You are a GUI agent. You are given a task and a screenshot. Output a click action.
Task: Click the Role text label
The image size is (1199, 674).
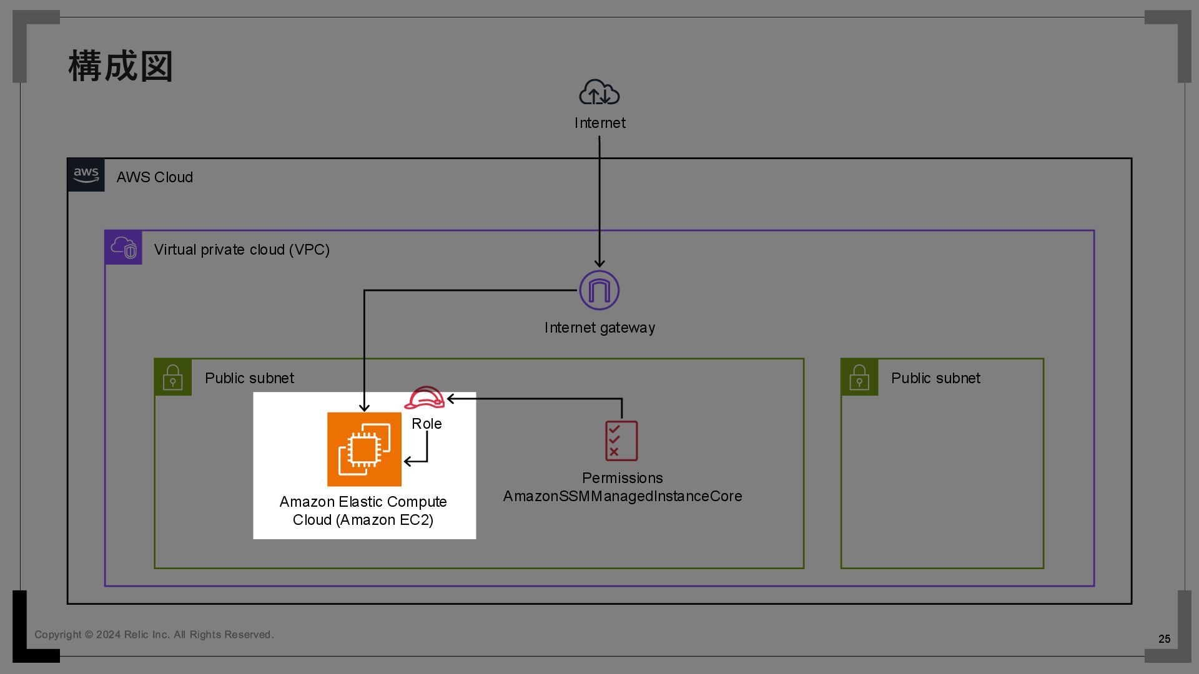click(427, 424)
